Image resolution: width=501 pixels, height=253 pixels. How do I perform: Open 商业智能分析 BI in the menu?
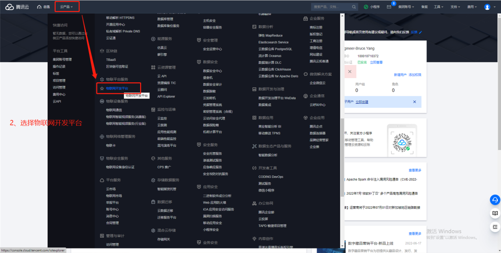point(270,127)
